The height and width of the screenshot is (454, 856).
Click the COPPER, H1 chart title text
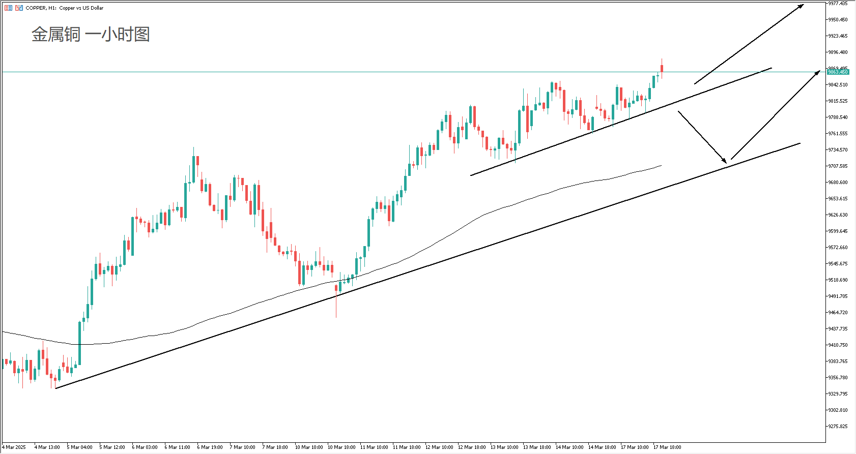tap(65, 8)
